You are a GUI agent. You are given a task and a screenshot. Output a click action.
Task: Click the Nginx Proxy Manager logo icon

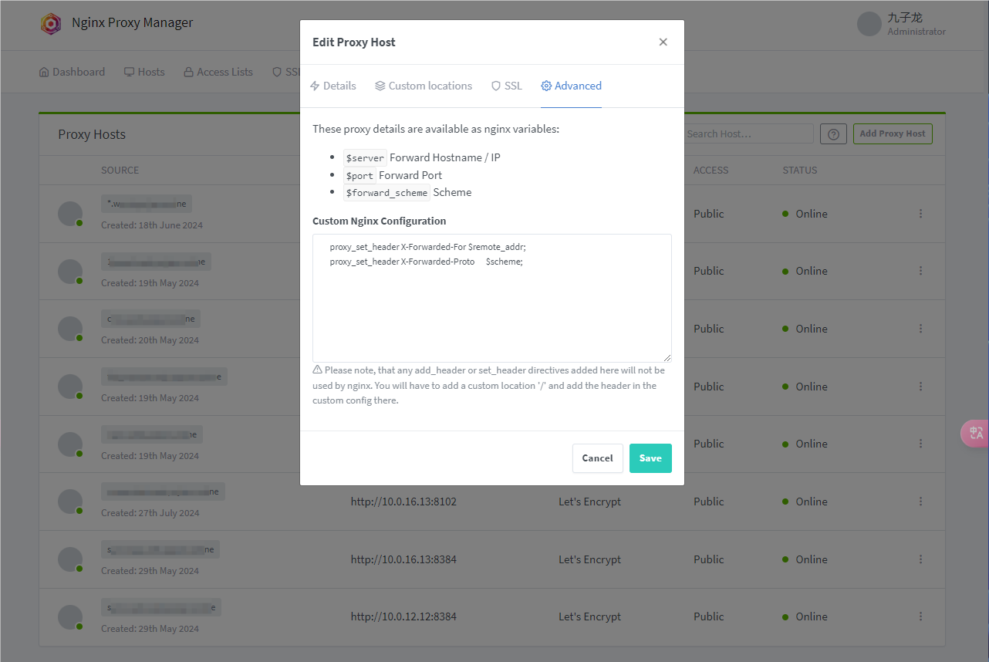[x=51, y=23]
